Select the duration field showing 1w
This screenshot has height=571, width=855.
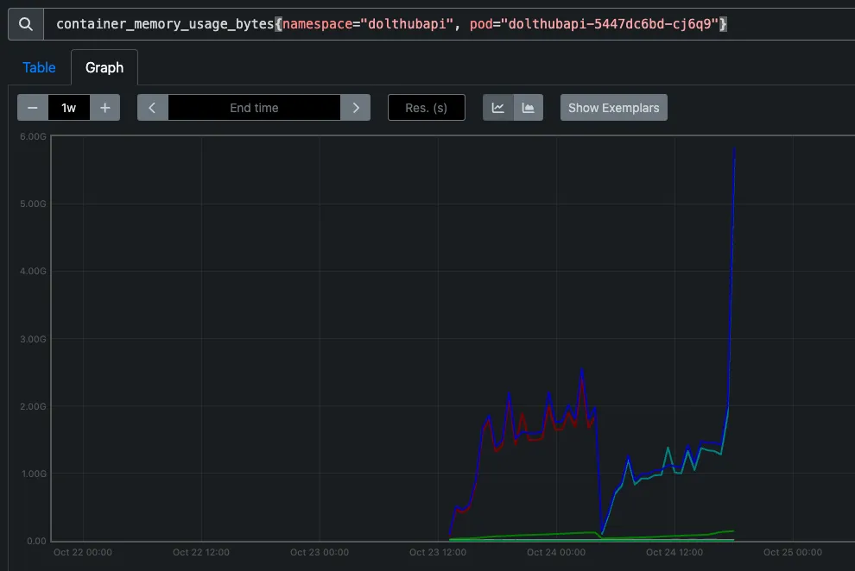[69, 107]
